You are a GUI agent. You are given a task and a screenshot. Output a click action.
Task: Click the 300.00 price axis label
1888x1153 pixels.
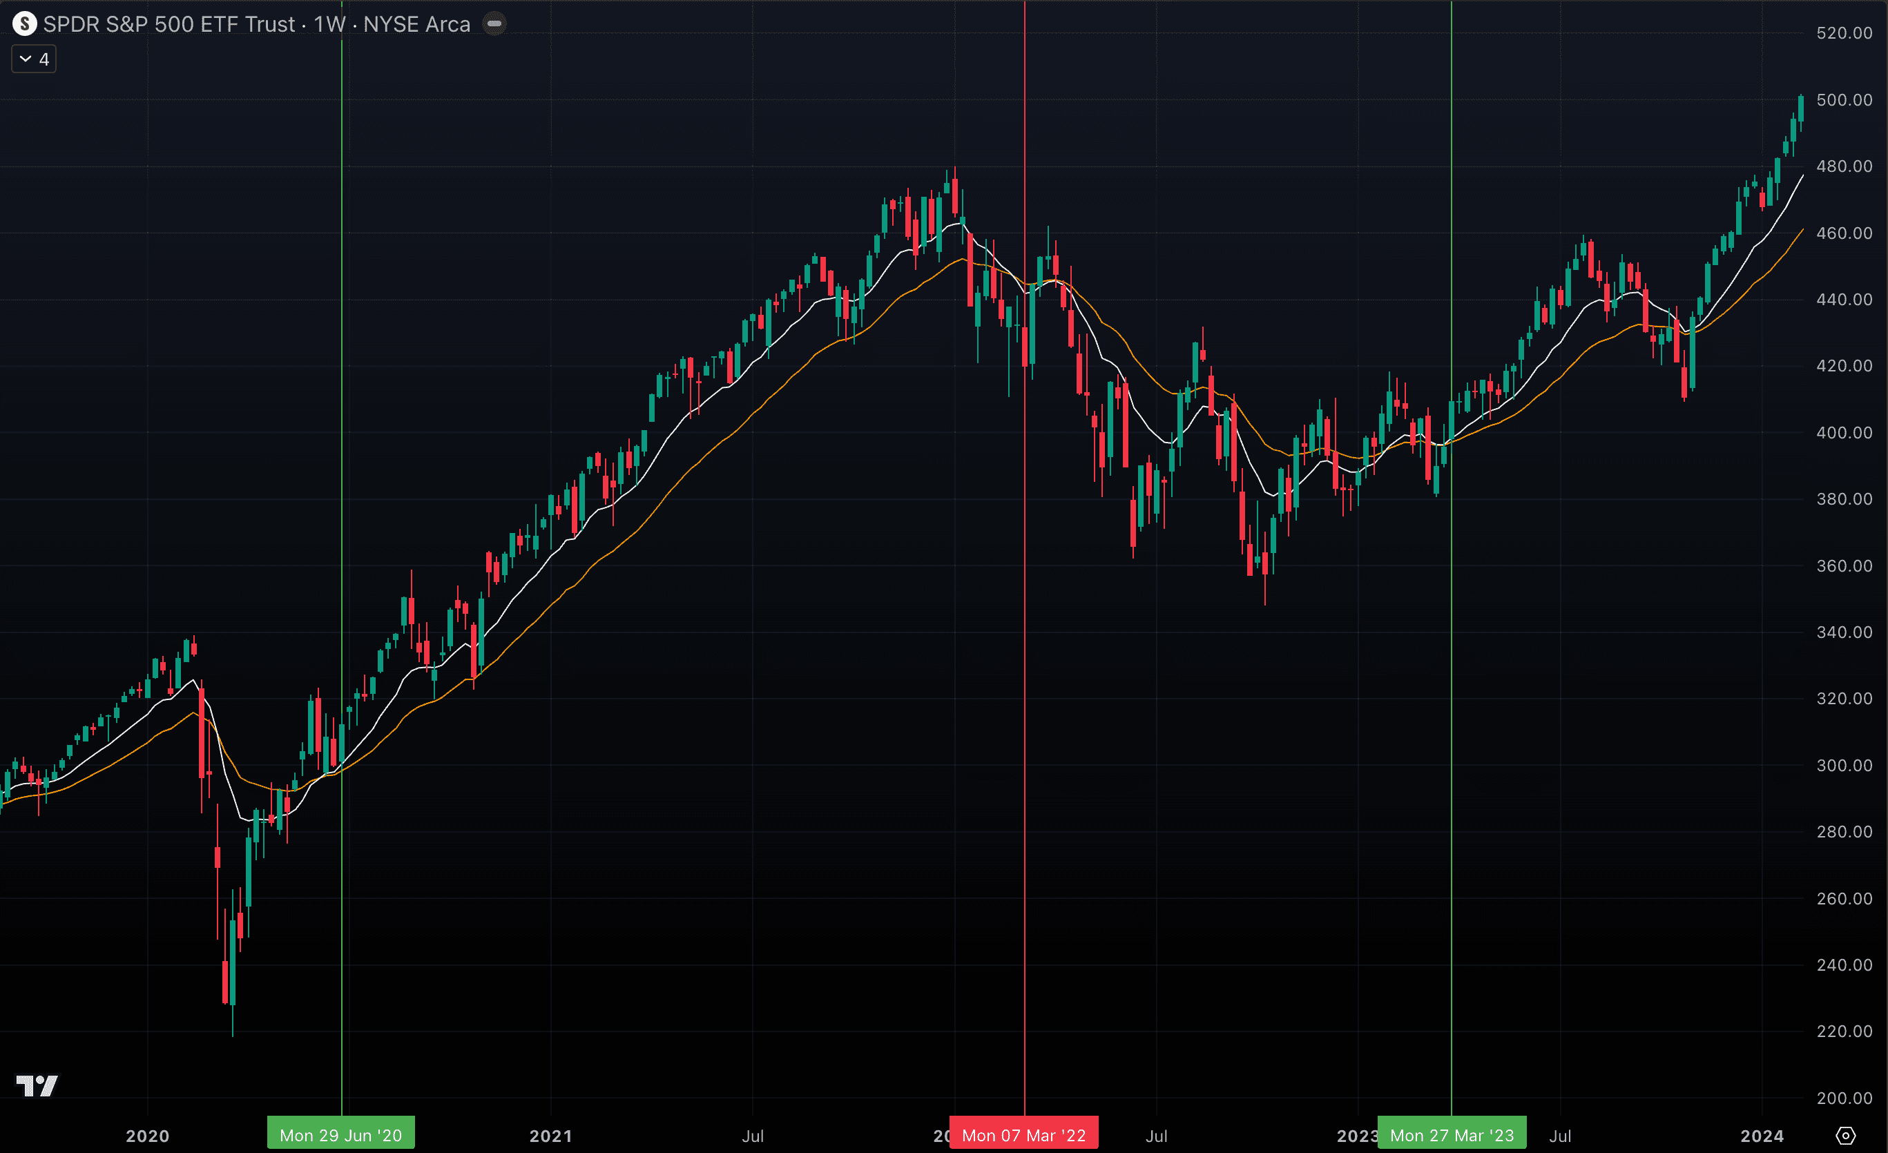click(1844, 766)
